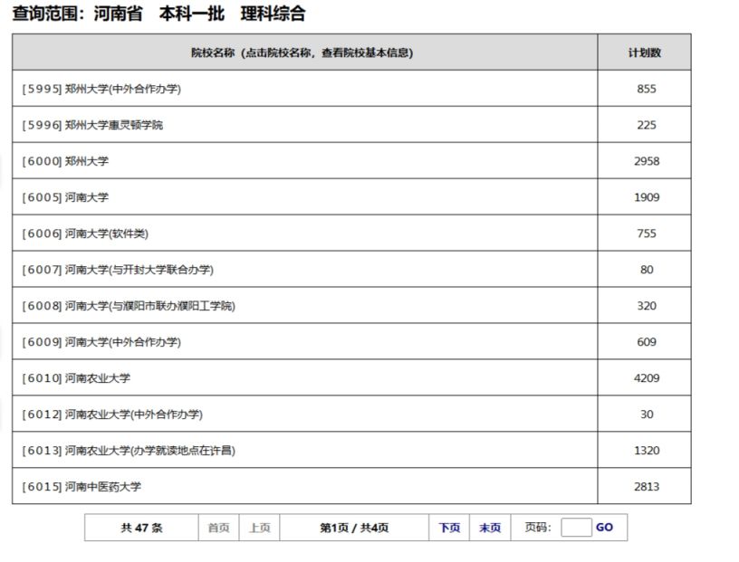Select plan count 1320 cell
The width and height of the screenshot is (739, 562).
646,451
